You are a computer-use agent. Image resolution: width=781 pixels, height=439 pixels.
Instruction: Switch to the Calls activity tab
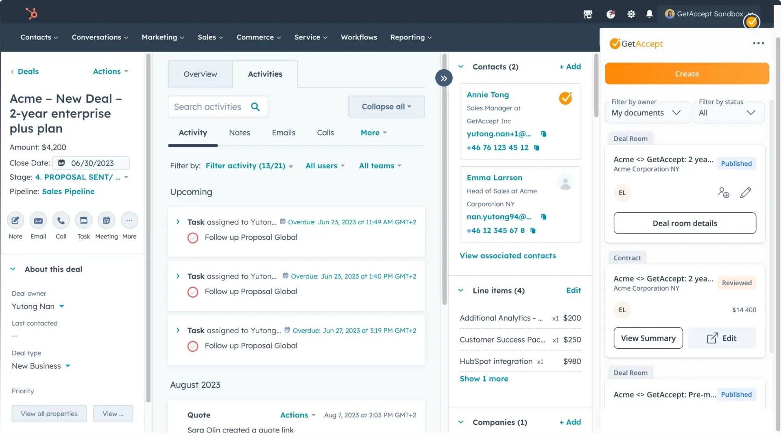(325, 133)
